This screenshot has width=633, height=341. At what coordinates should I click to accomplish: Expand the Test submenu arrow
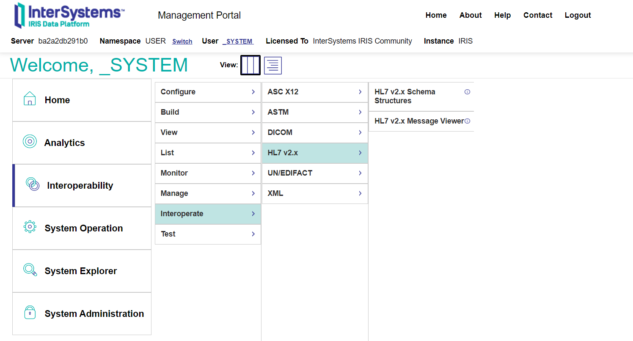(x=253, y=234)
